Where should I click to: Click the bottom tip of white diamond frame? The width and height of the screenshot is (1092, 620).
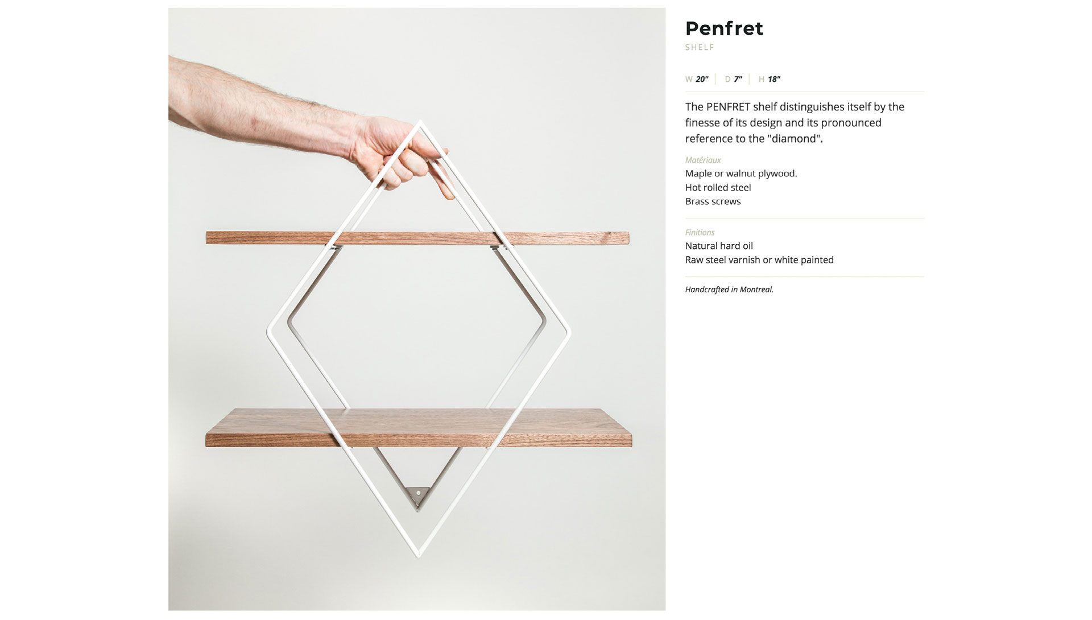(419, 549)
